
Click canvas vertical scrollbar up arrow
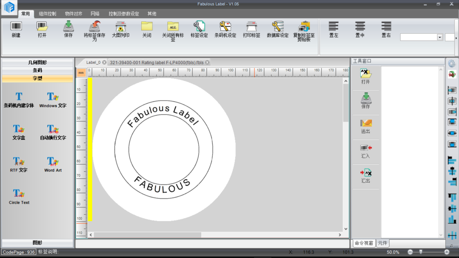[346, 81]
